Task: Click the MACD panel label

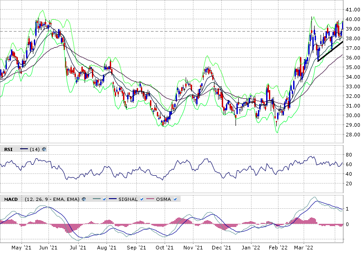Action: coord(11,199)
